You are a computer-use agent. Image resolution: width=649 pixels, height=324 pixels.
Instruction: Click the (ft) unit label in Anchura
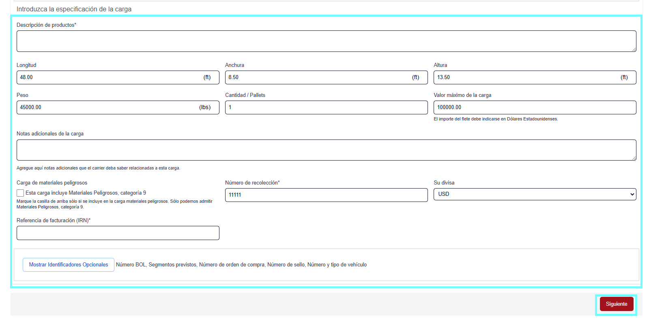coord(415,77)
